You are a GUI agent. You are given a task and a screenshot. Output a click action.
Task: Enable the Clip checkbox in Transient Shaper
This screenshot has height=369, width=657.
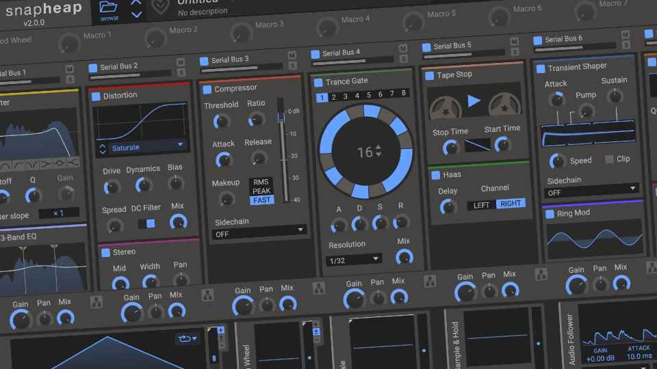tap(609, 159)
